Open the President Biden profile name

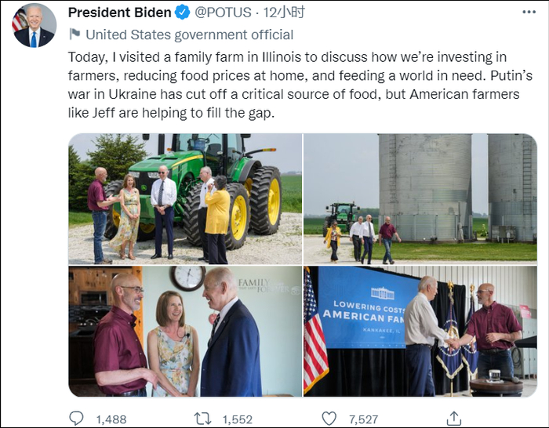[x=119, y=13]
